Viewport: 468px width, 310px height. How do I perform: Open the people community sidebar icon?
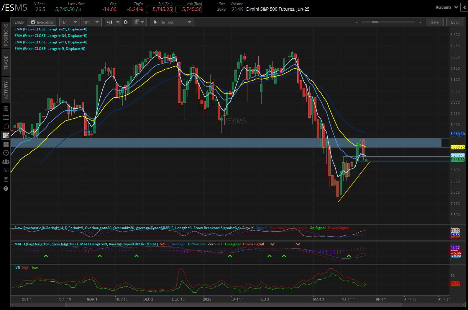pos(6,161)
